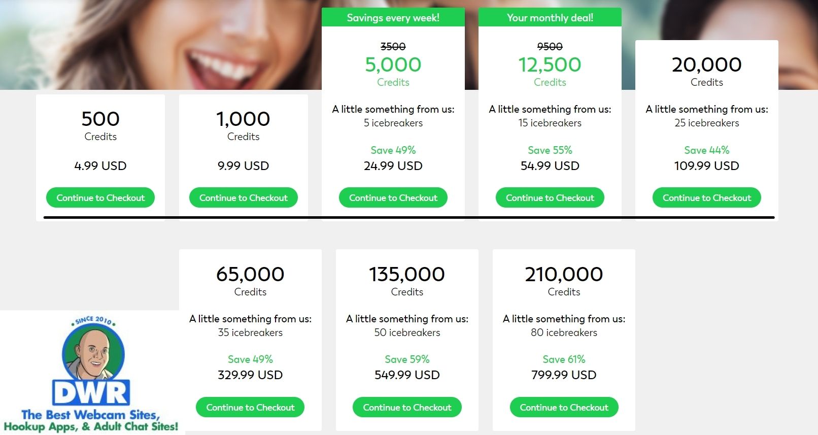This screenshot has height=435, width=818.
Task: Click the 9.99 USD price
Action: click(243, 166)
